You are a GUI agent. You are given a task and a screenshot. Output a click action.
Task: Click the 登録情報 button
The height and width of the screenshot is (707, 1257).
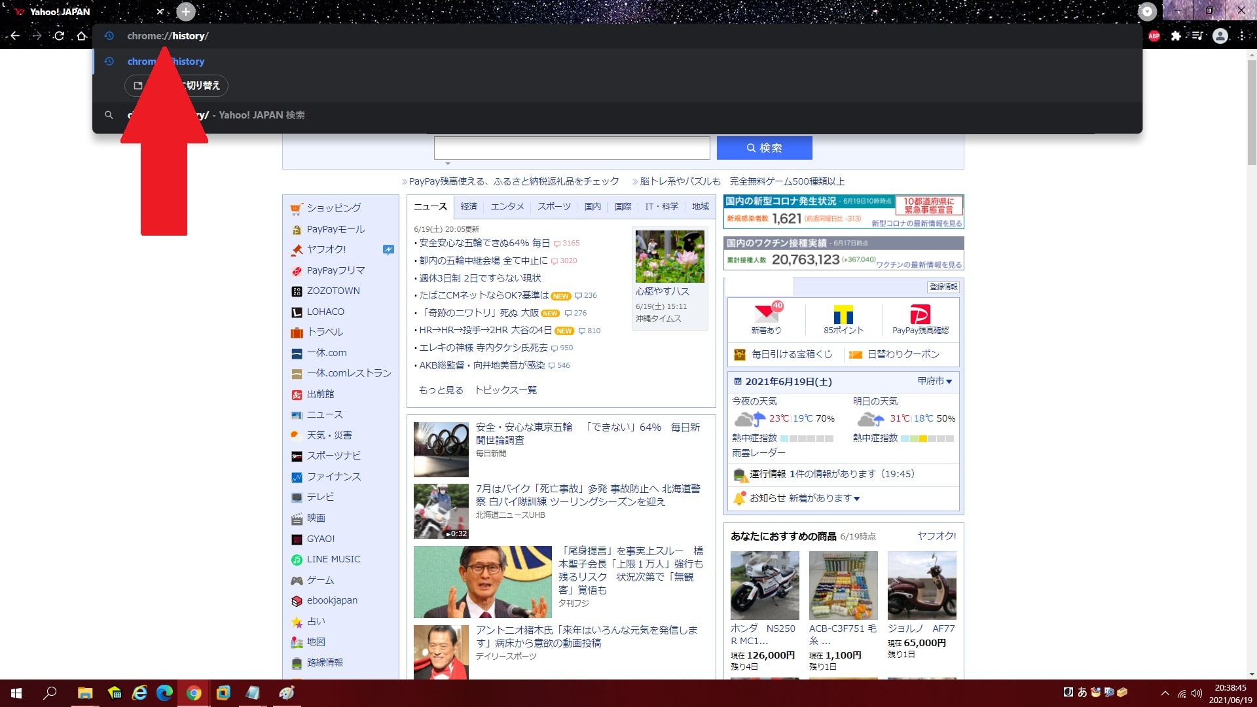point(943,287)
